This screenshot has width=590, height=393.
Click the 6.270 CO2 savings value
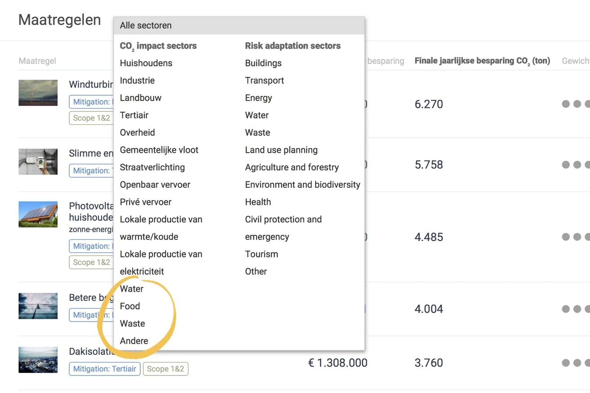pos(429,104)
